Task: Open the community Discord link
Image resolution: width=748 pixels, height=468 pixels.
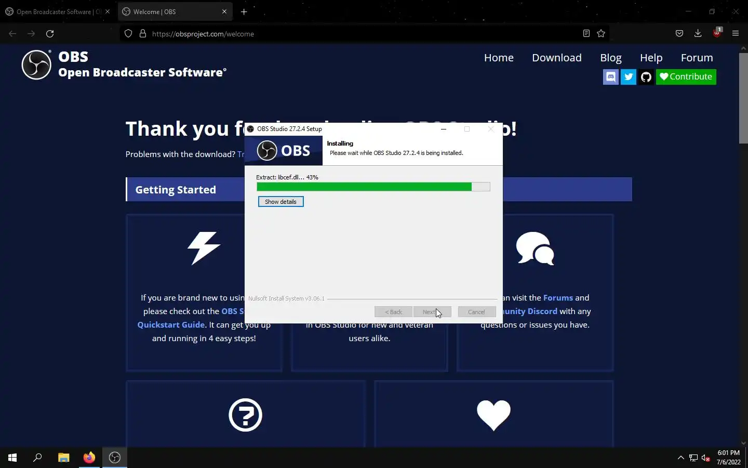Action: pyautogui.click(x=530, y=311)
